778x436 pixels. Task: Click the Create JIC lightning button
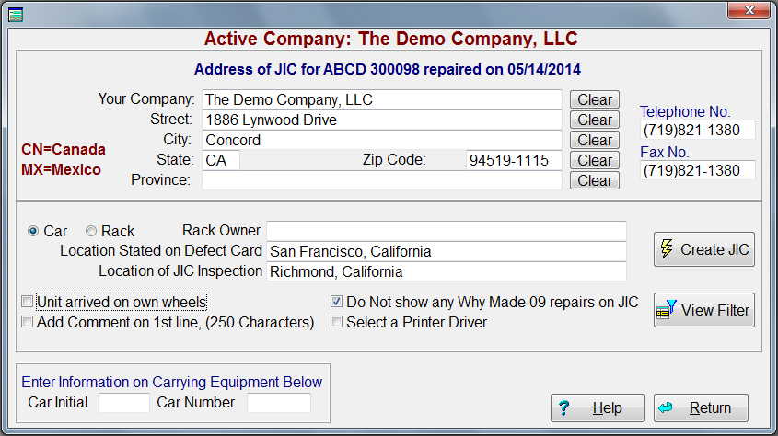[x=703, y=249]
